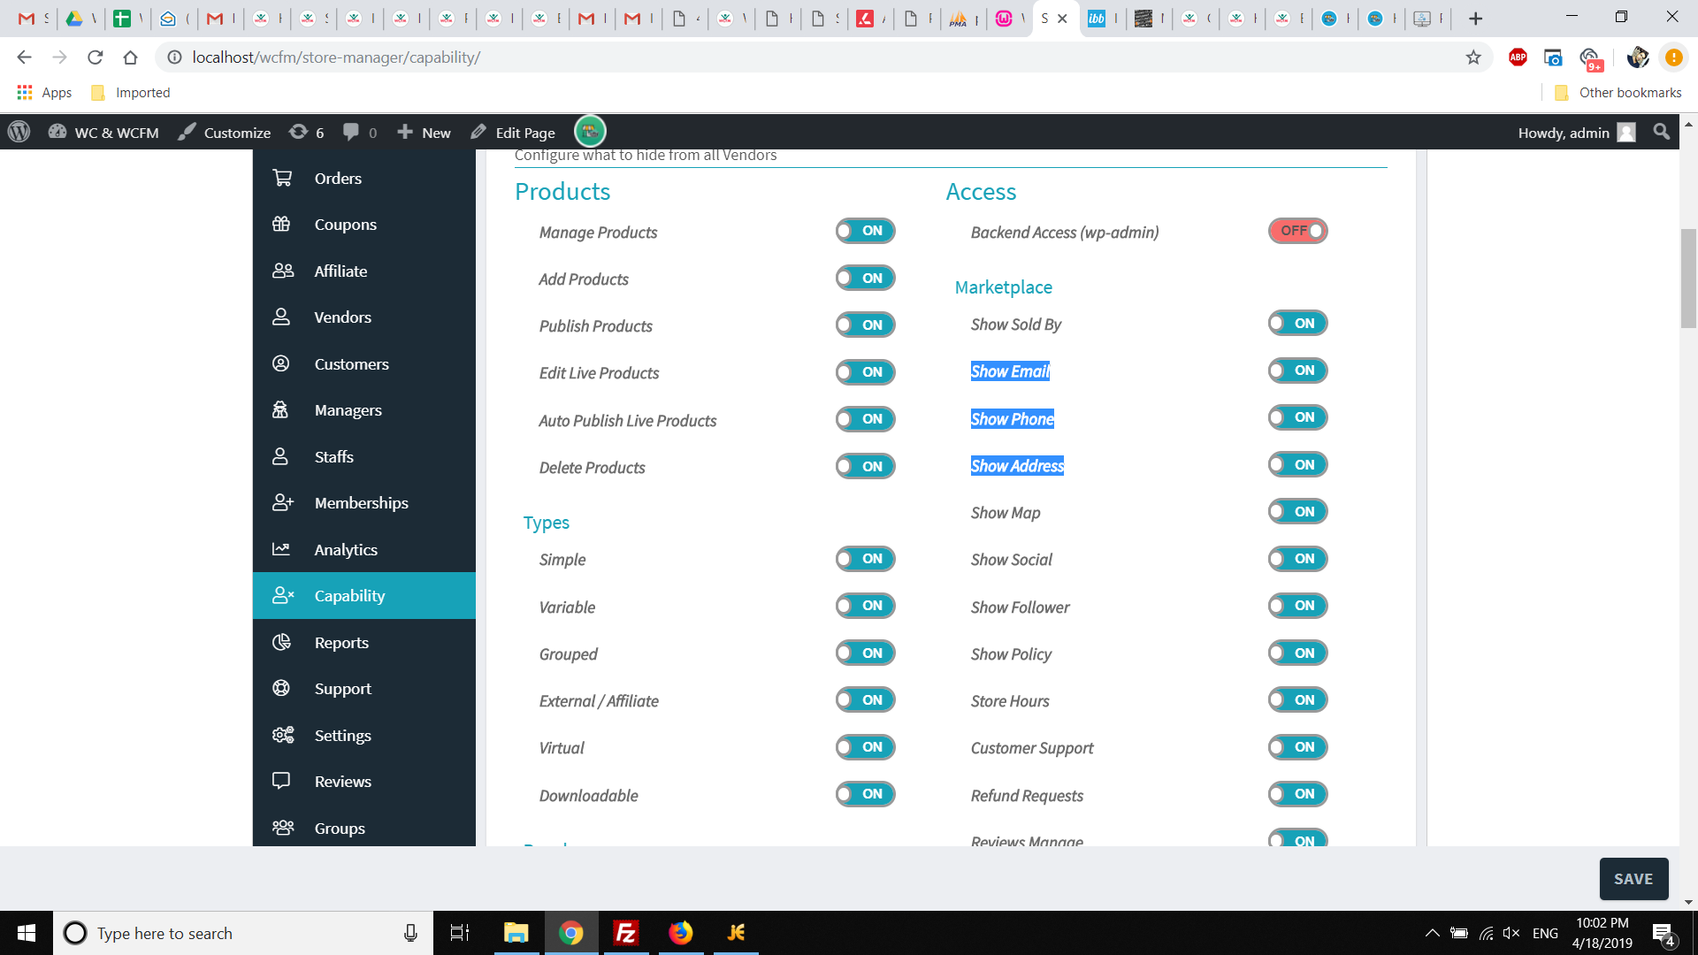Open the Managers sidebar item

point(363,409)
